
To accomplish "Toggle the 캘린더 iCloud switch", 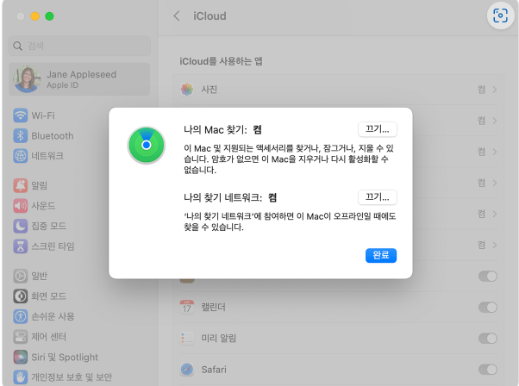I will 488,308.
